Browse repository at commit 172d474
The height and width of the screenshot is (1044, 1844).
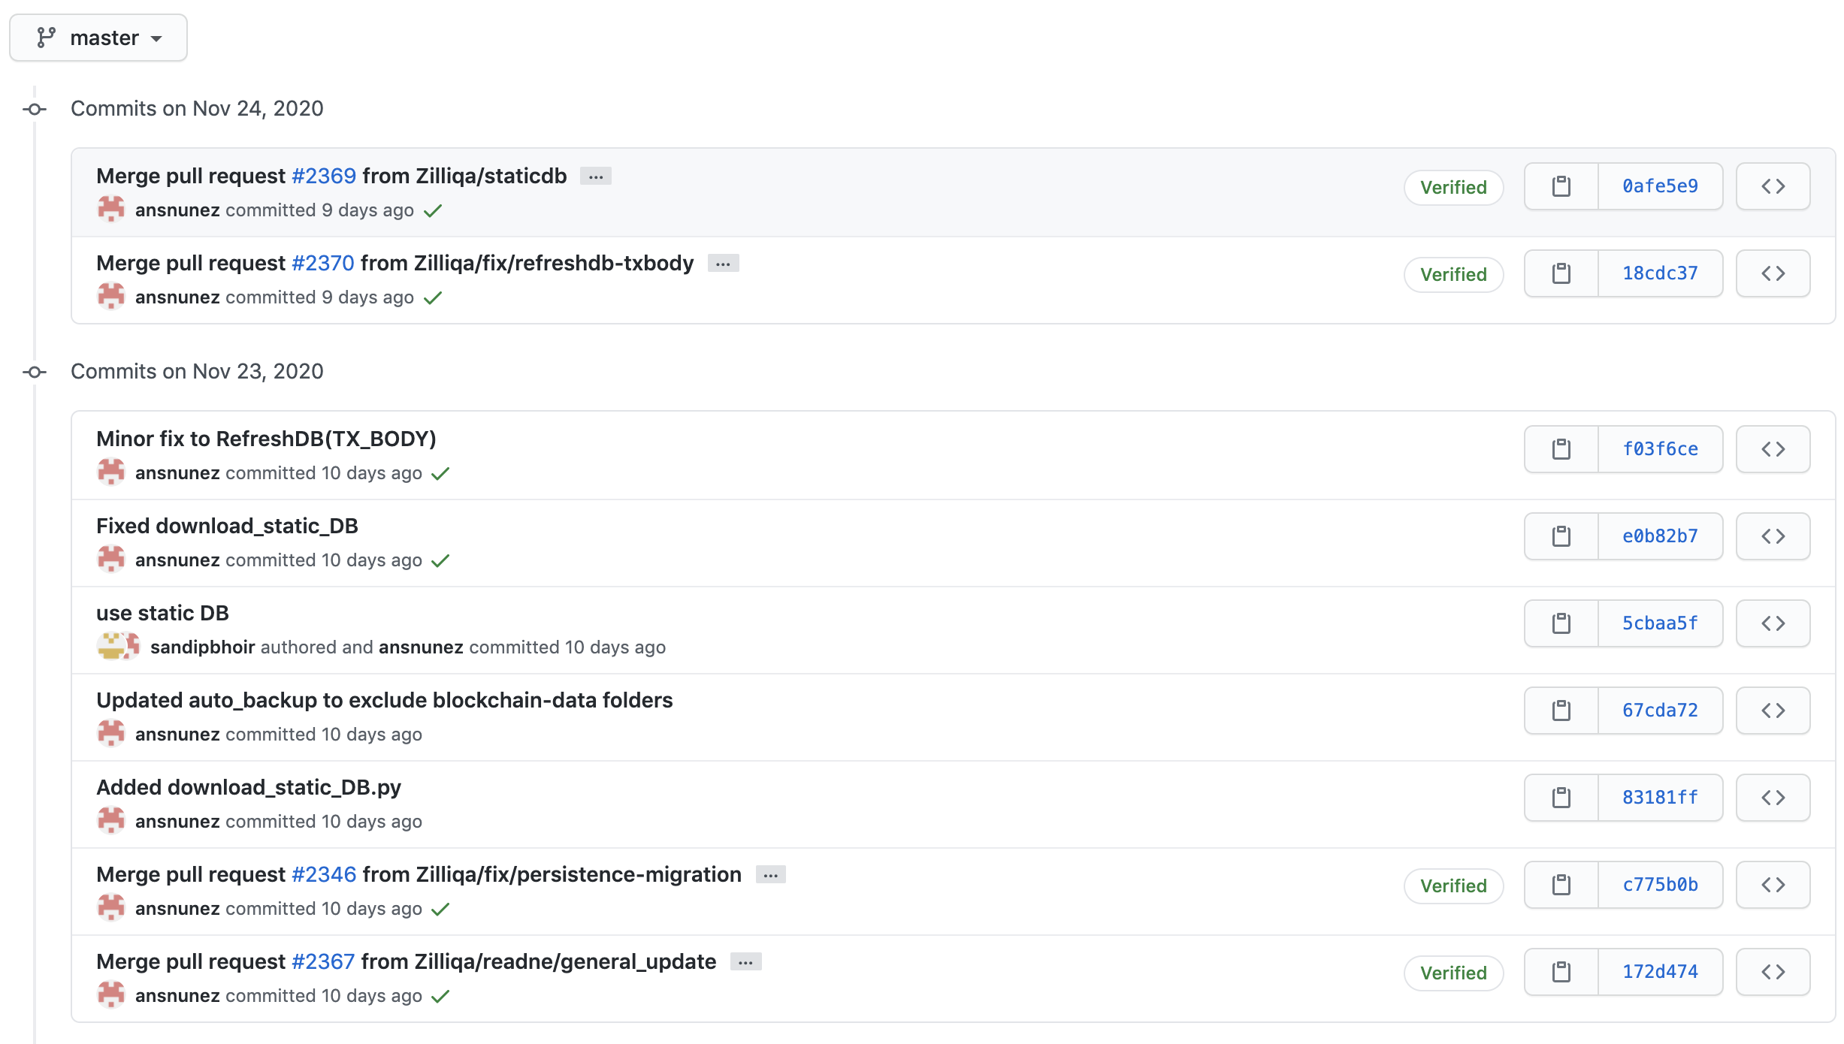coord(1773,972)
